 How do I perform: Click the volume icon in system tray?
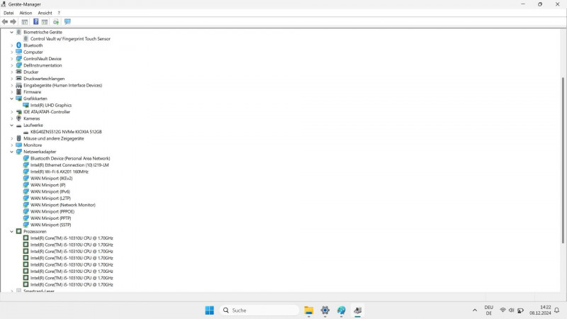511,310
